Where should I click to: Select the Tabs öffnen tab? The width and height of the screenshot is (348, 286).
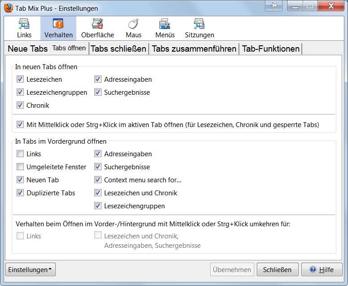(69, 48)
